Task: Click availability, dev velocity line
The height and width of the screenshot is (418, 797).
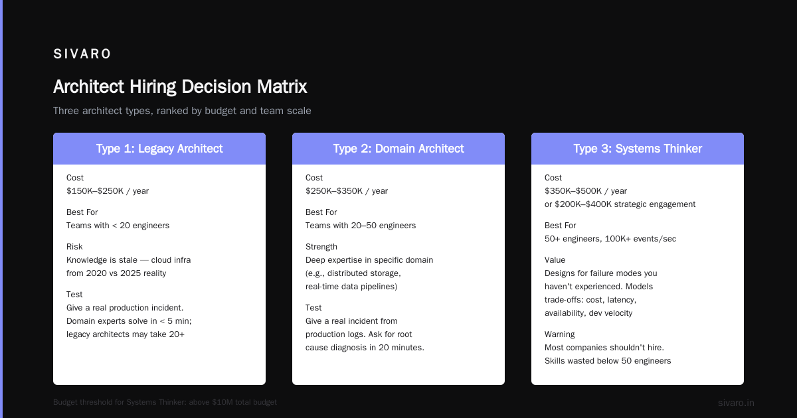Action: pos(588,313)
